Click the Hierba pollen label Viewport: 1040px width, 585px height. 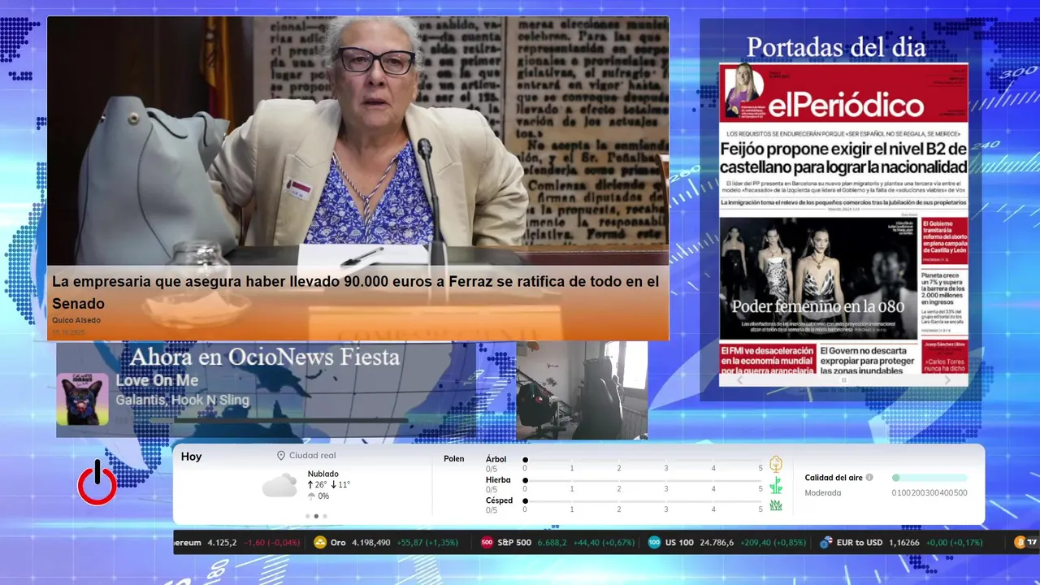point(498,480)
